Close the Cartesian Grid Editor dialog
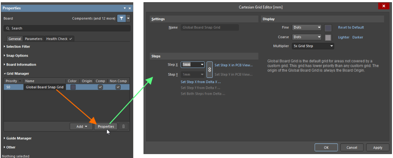 [383, 6]
